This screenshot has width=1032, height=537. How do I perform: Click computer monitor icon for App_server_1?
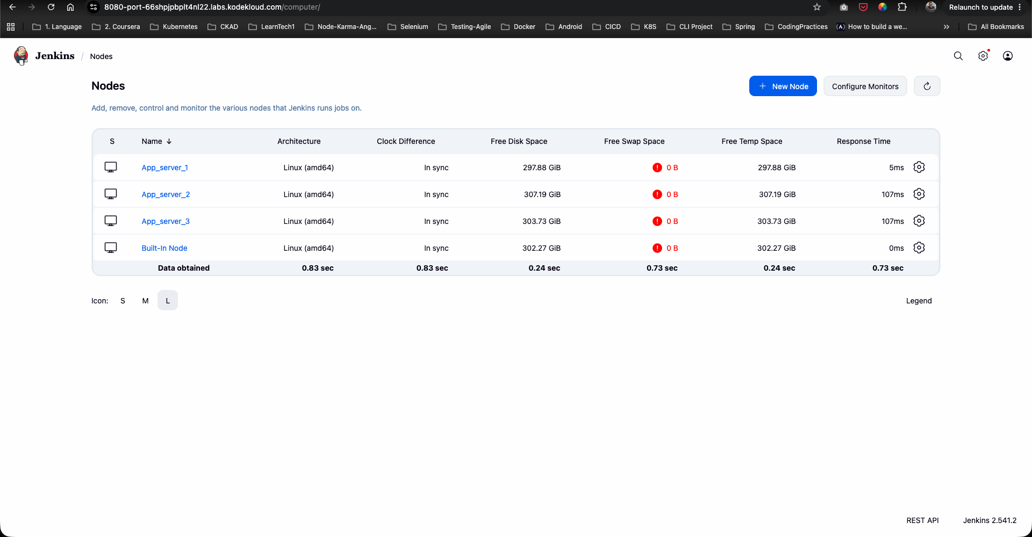[111, 167]
